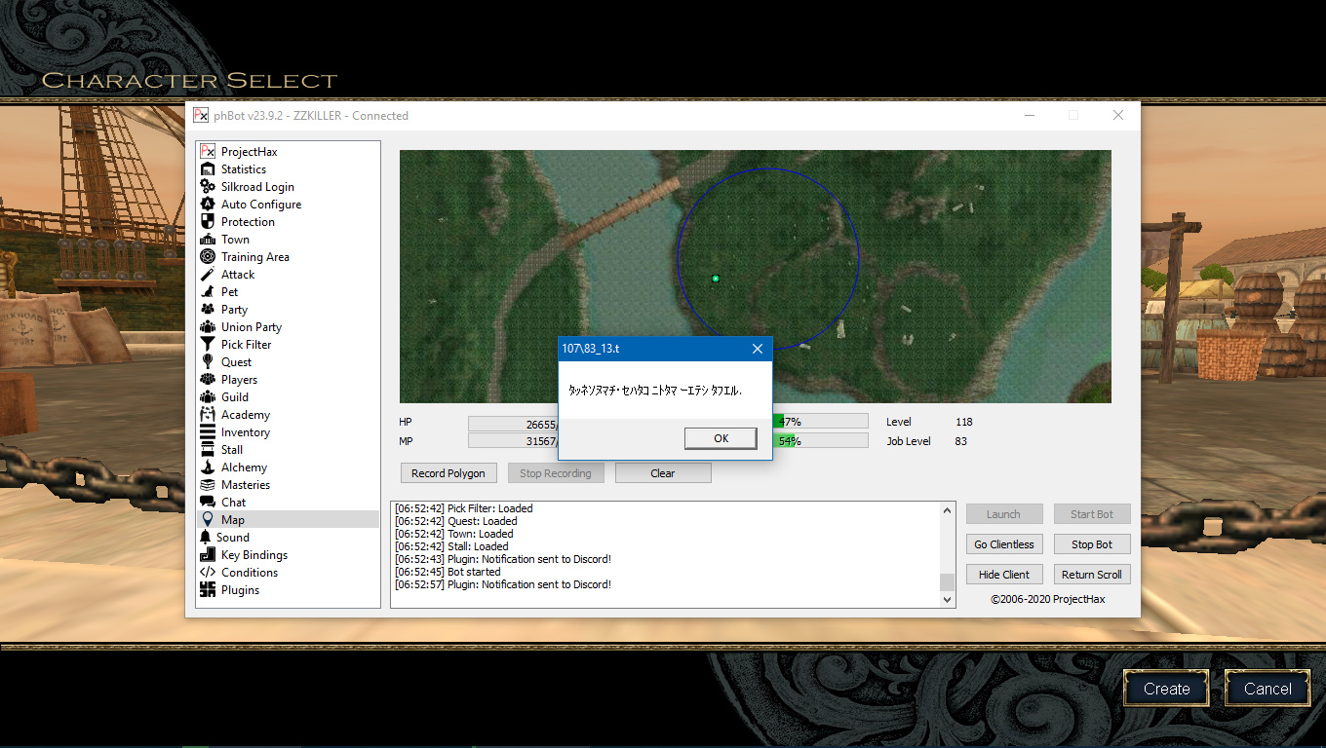Click the Protection shield icon

click(x=208, y=222)
